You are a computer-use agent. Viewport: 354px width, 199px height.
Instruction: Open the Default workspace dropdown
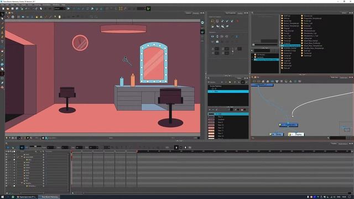[x=60, y=9]
